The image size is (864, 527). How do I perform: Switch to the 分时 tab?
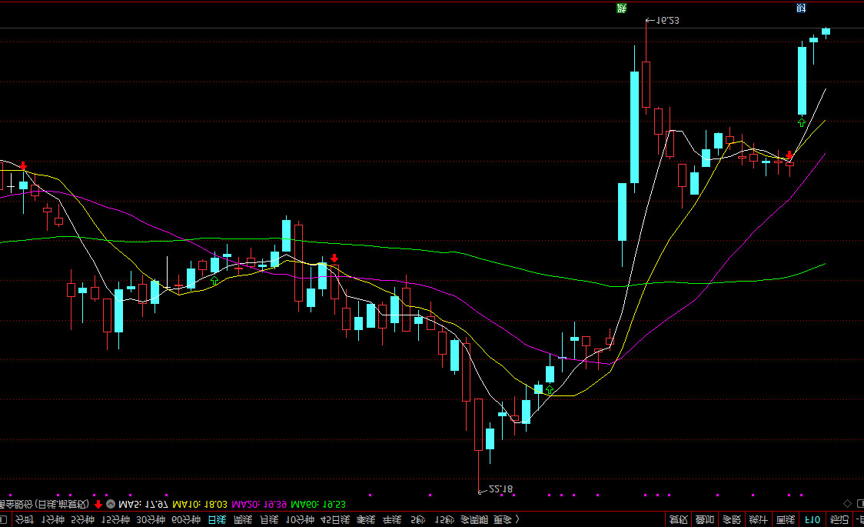click(24, 520)
